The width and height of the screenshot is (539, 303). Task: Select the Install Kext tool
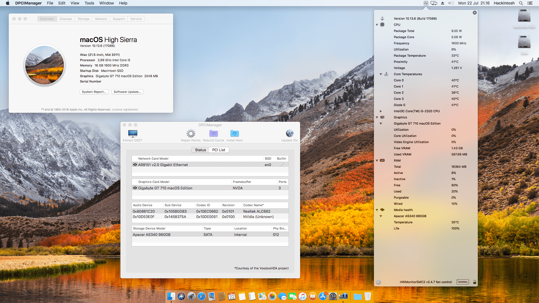[234, 135]
